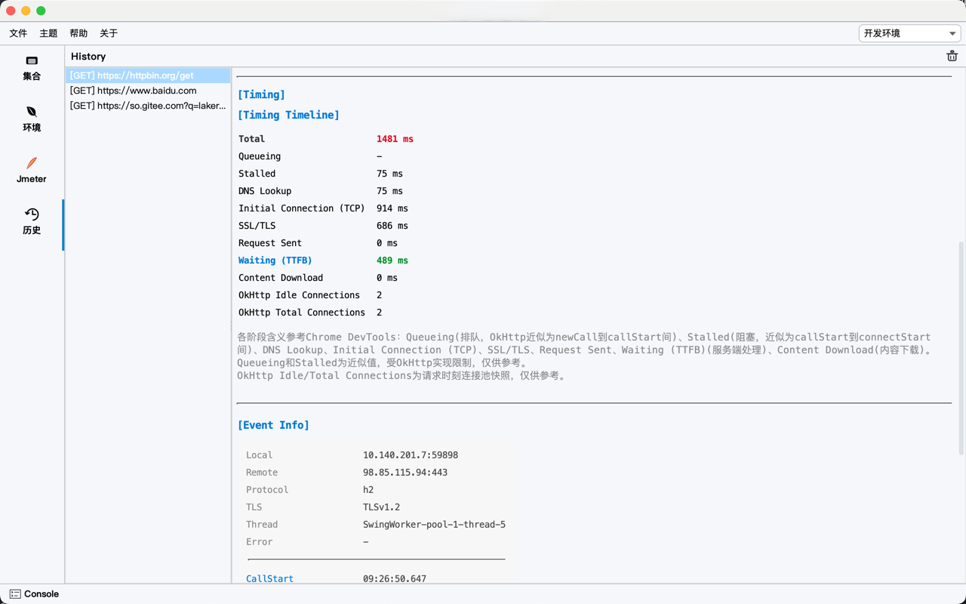Click the Content Download label
The width and height of the screenshot is (966, 604).
(281, 278)
